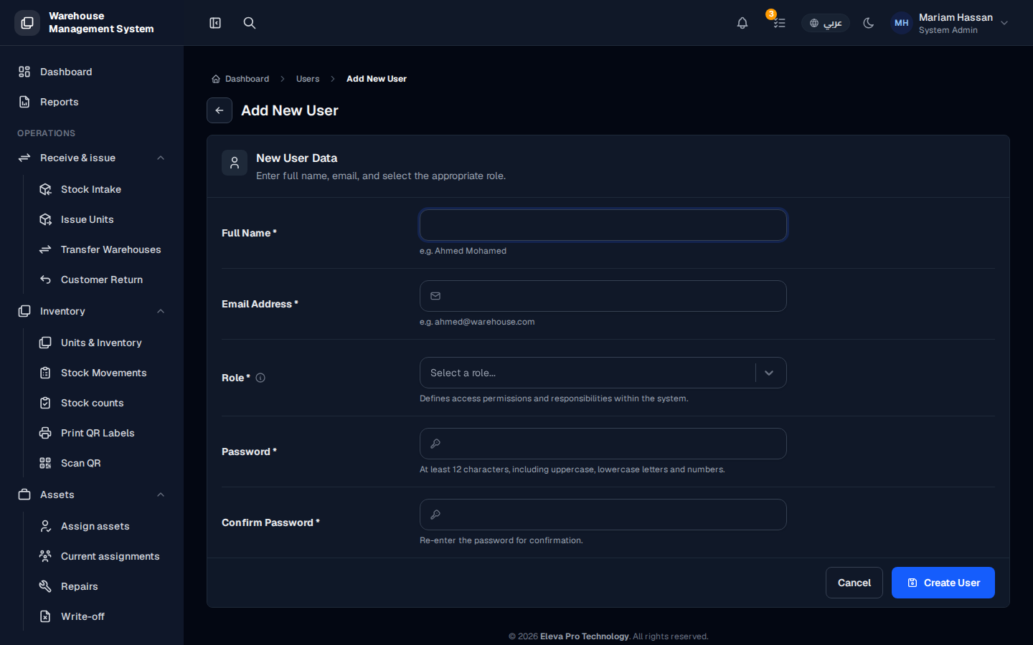Click Dashboard breadcrumb link
1033x645 pixels.
[x=240, y=79]
